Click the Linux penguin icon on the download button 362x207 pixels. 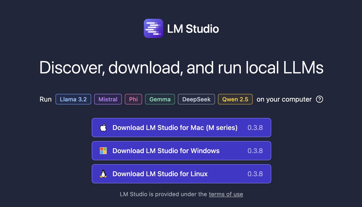coord(103,174)
